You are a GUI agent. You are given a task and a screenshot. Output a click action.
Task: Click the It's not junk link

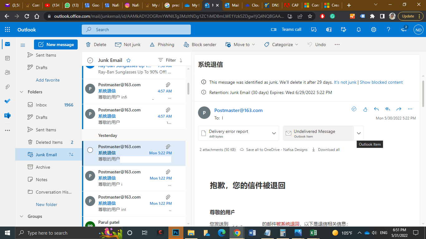coord(345,82)
